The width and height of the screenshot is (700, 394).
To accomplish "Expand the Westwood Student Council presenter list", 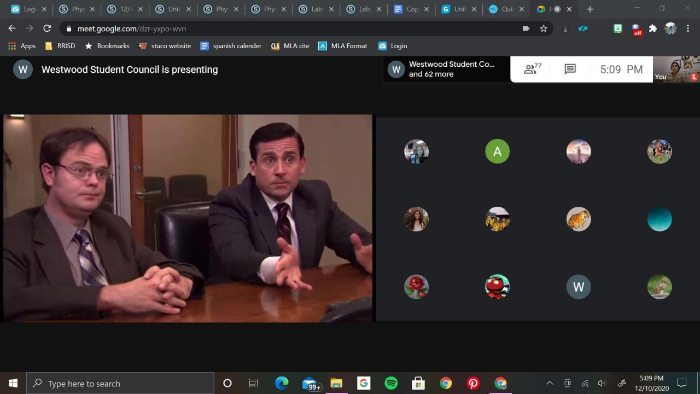I will [x=446, y=69].
